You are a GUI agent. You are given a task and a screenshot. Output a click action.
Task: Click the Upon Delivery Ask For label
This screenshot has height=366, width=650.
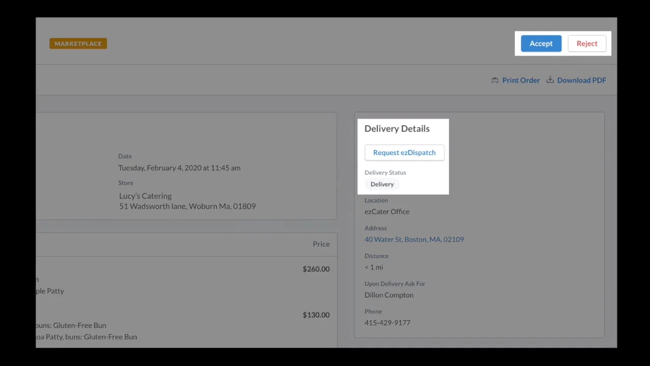tap(395, 284)
